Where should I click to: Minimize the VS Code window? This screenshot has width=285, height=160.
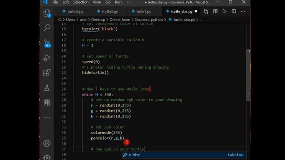tap(217, 2)
